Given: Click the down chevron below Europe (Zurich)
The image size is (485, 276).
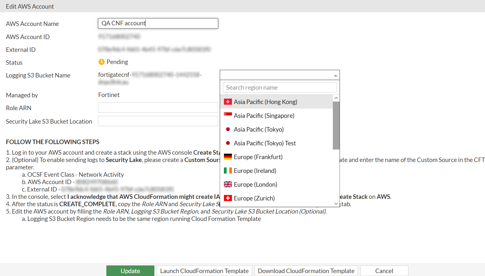Looking at the screenshot, I should tap(335, 203).
